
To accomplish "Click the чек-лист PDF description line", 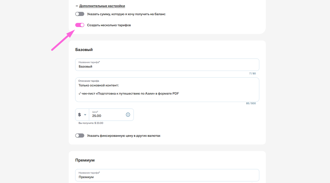I will [129, 93].
